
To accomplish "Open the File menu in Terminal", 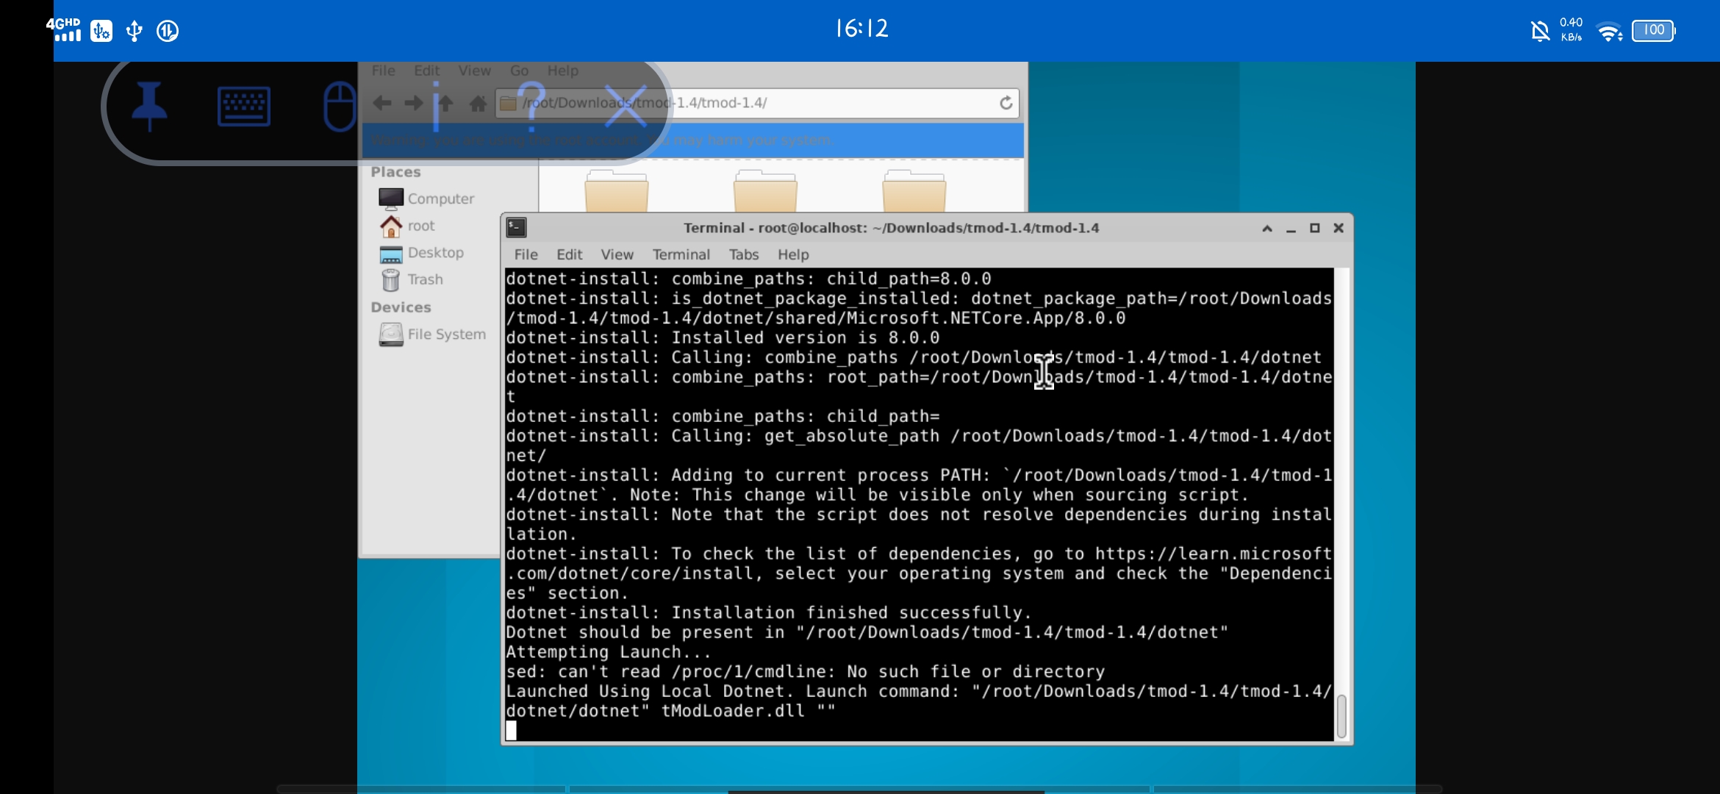I will point(526,254).
